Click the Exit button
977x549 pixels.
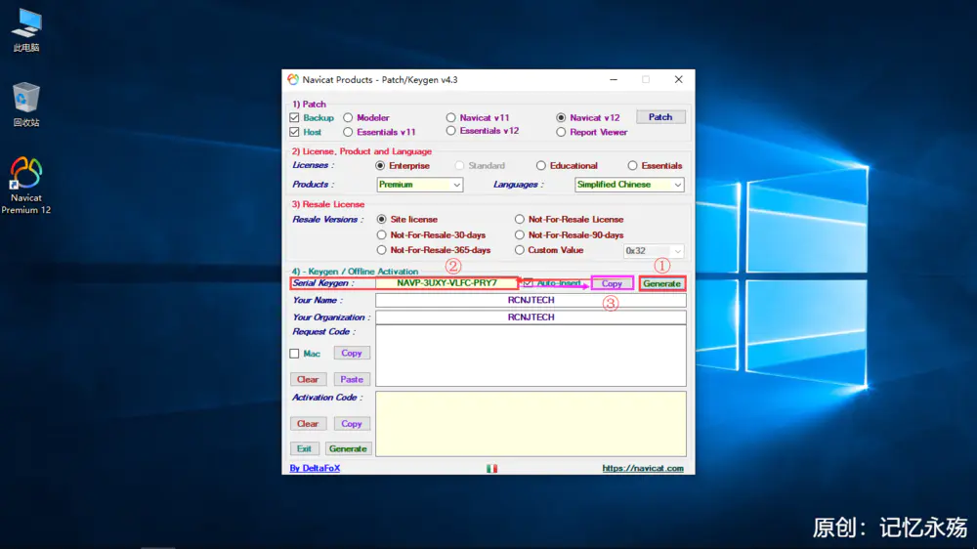pyautogui.click(x=304, y=448)
